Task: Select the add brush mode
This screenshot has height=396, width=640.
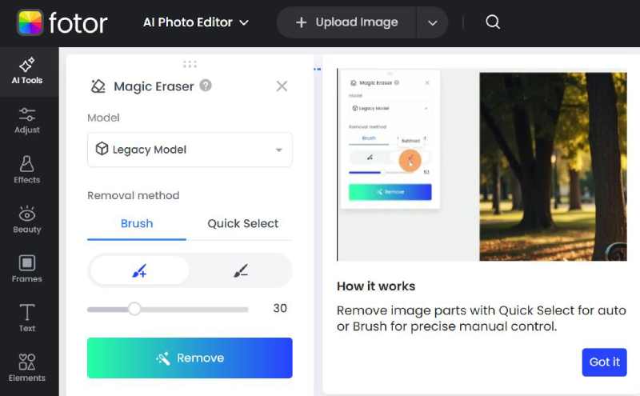Action: pos(139,271)
